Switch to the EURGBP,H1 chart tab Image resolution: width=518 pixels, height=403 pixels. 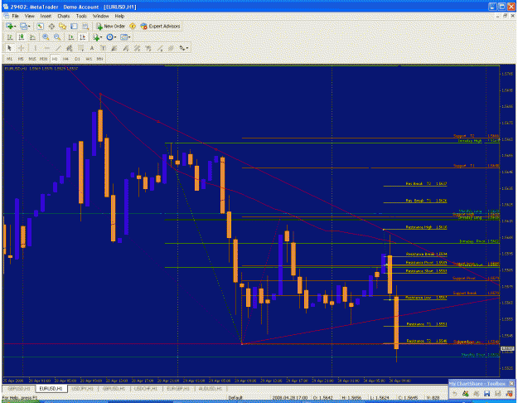(x=177, y=388)
